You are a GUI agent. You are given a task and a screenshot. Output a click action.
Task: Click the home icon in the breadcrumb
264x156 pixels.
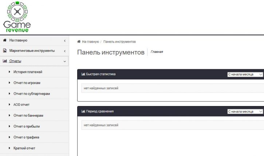pos(79,42)
